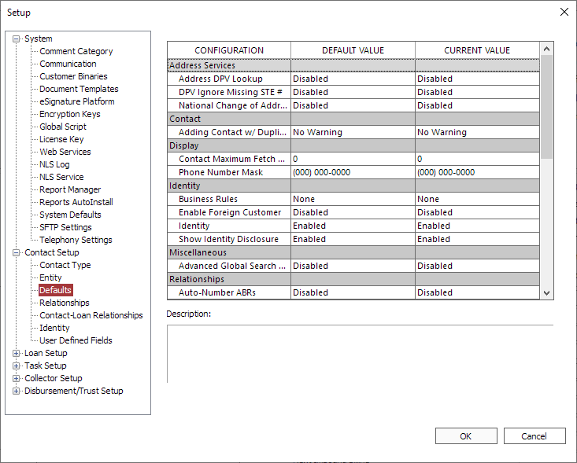Select User Defined Fields item
The width and height of the screenshot is (577, 463).
click(76, 340)
